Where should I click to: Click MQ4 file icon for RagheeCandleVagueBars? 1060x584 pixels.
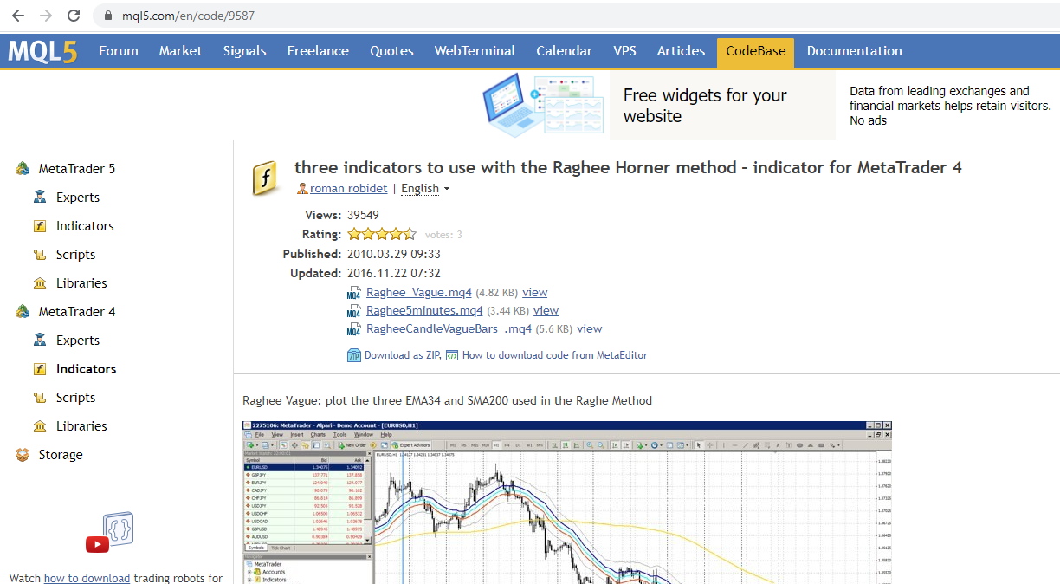353,329
